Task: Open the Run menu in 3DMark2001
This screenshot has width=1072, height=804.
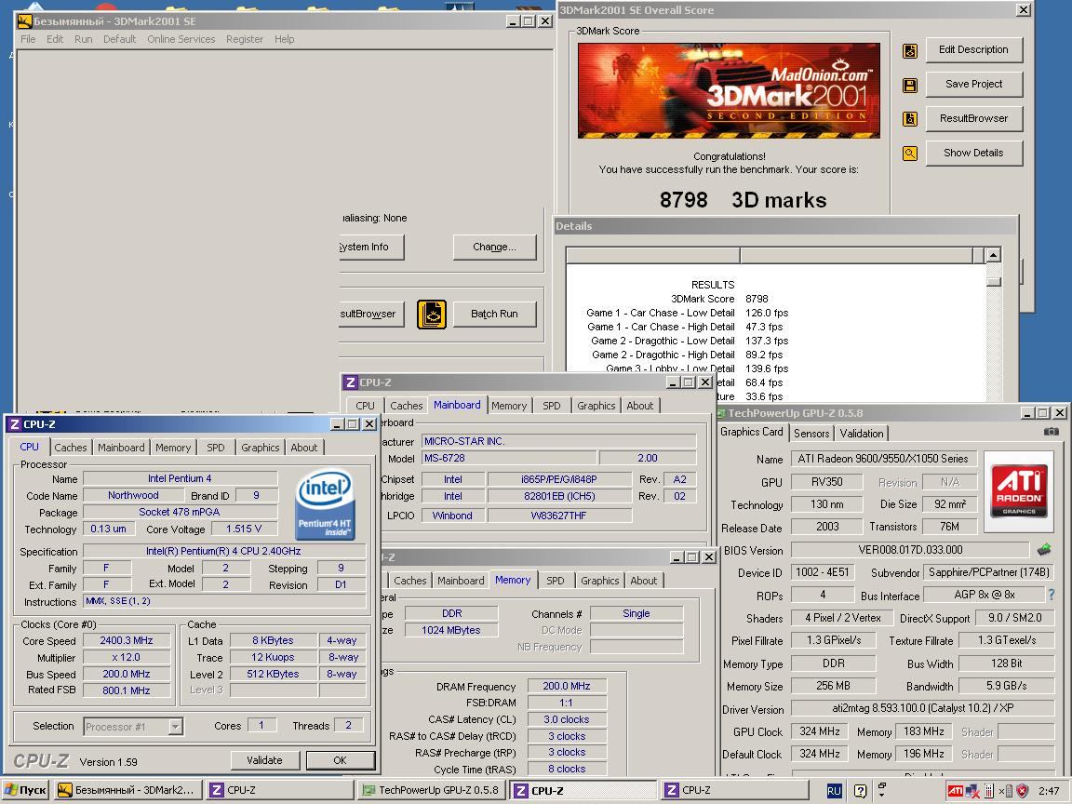Action: [x=84, y=39]
